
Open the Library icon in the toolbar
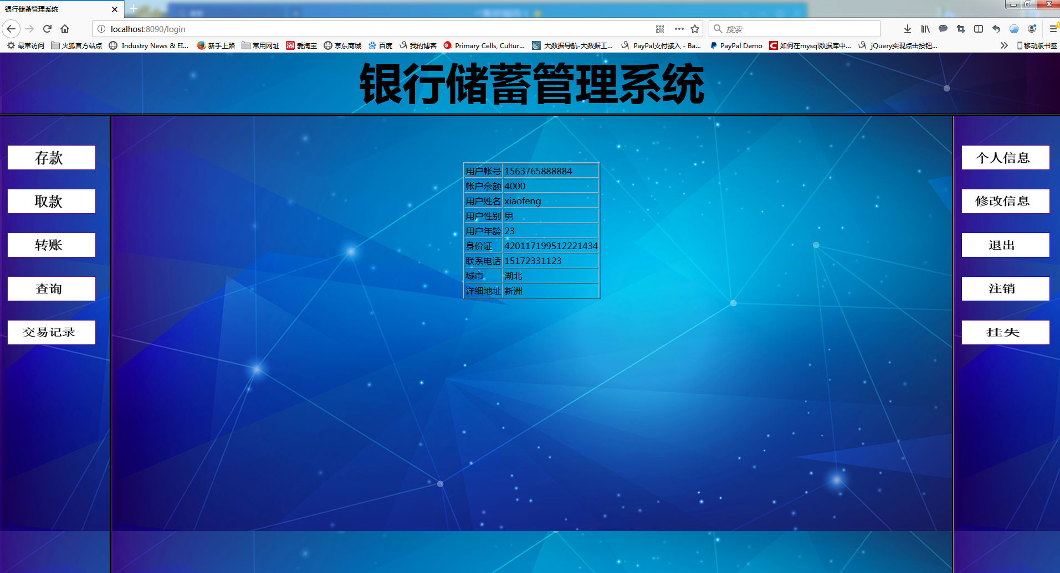click(x=925, y=29)
